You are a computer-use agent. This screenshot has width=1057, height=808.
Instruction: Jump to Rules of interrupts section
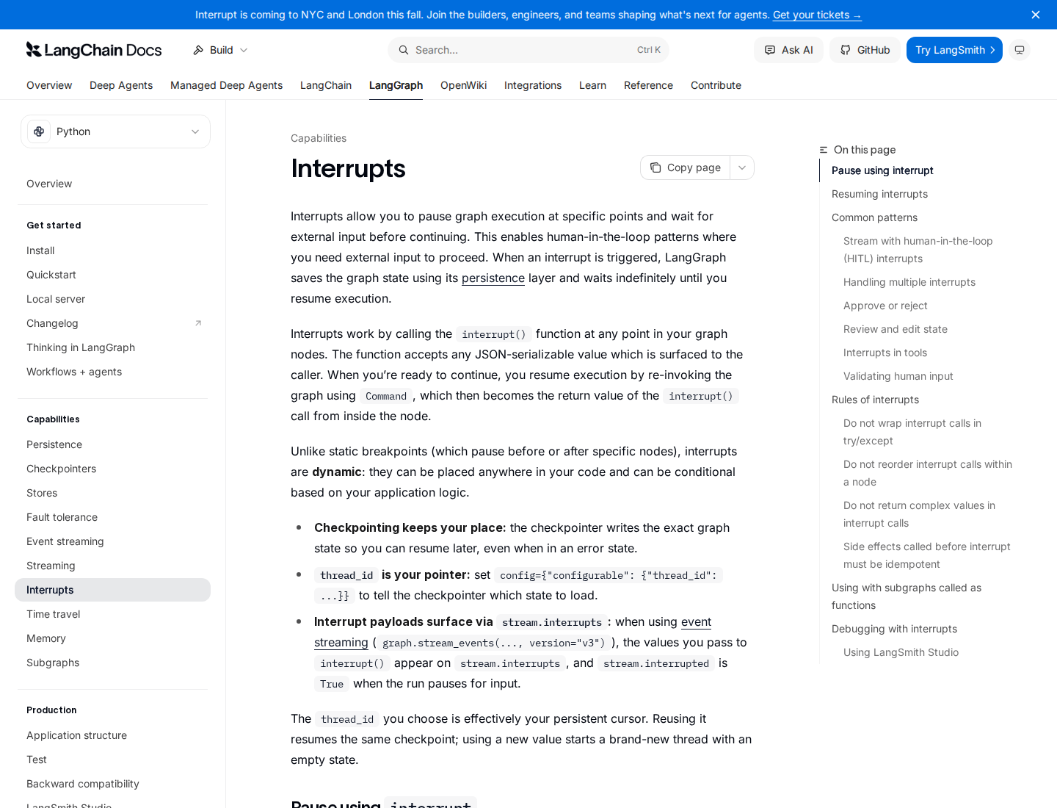pyautogui.click(x=875, y=400)
